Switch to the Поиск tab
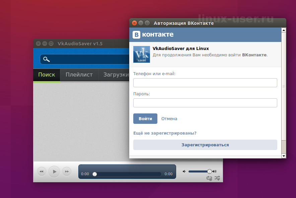 coord(47,75)
